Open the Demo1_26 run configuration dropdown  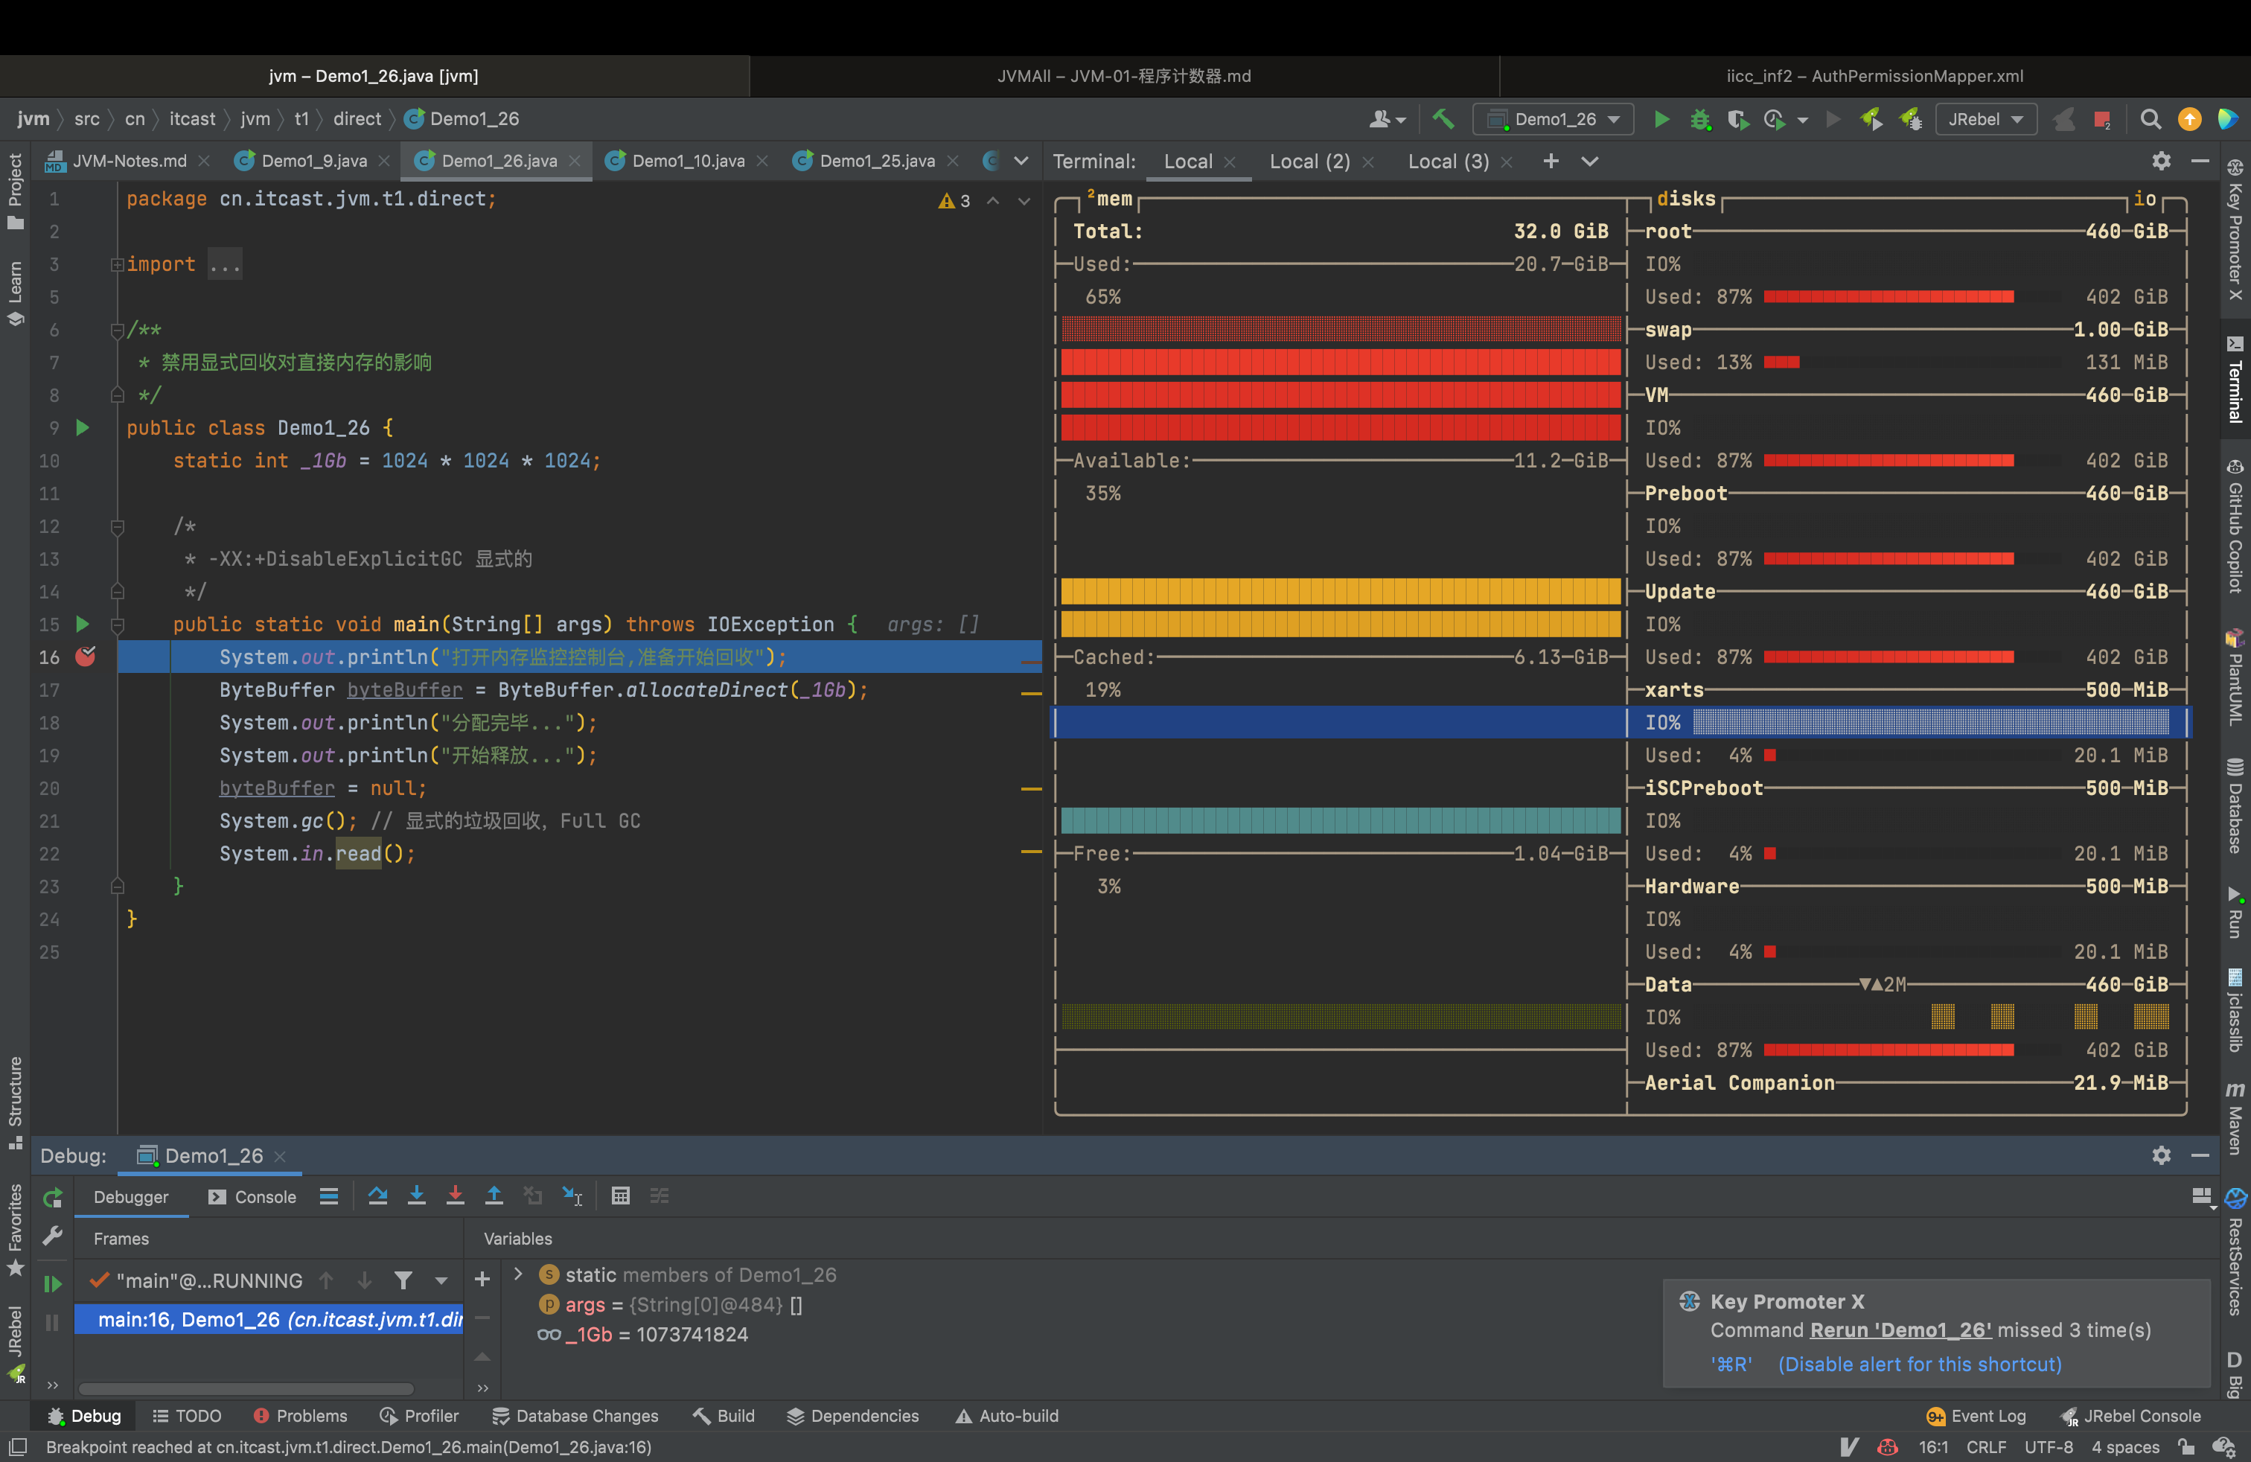pyautogui.click(x=1554, y=119)
